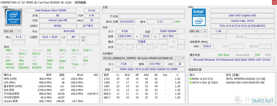Screen dimensions: 277x106
Task: Click the TPM indicator in operating system section
Action: pos(257,55)
